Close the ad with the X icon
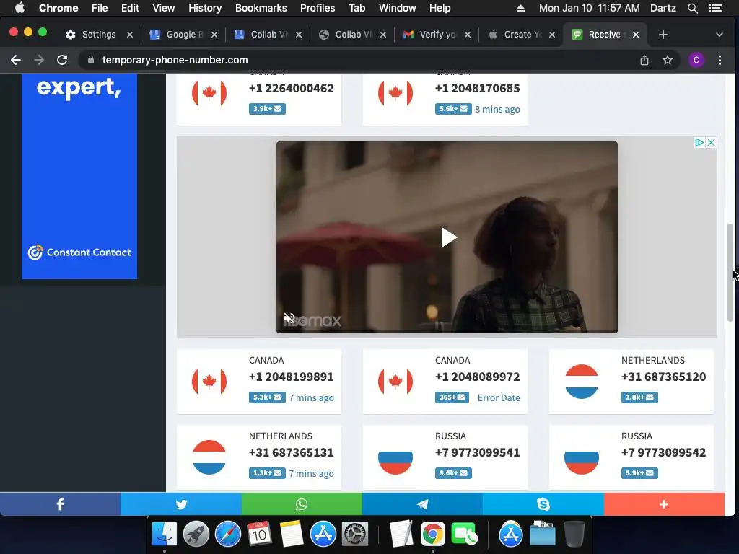The image size is (739, 554). click(711, 142)
